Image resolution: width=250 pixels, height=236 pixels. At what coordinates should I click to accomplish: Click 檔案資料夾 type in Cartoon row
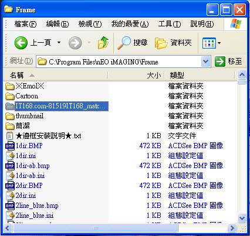185,96
